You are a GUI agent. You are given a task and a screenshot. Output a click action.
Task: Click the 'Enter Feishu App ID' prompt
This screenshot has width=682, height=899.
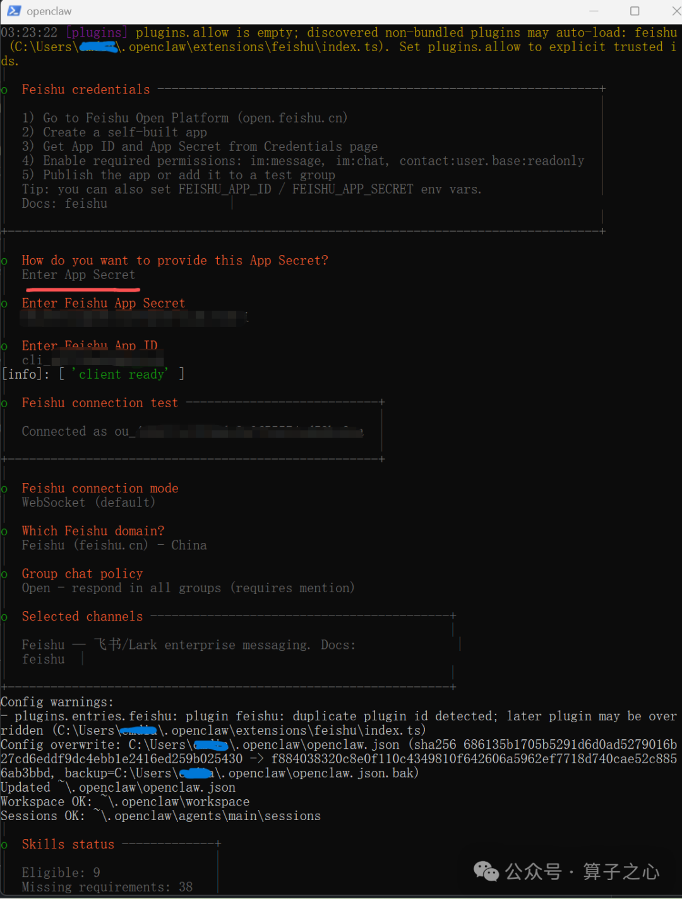[x=90, y=345]
